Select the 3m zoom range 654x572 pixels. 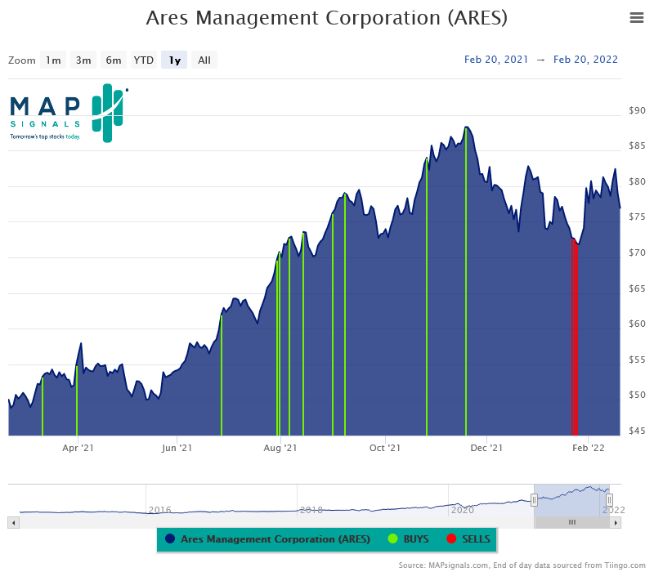(83, 60)
